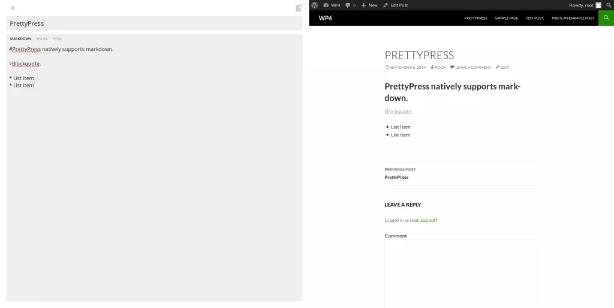614x308 pixels.
Task: Click the '>Blockquote.' line in editor
Action: [25, 63]
